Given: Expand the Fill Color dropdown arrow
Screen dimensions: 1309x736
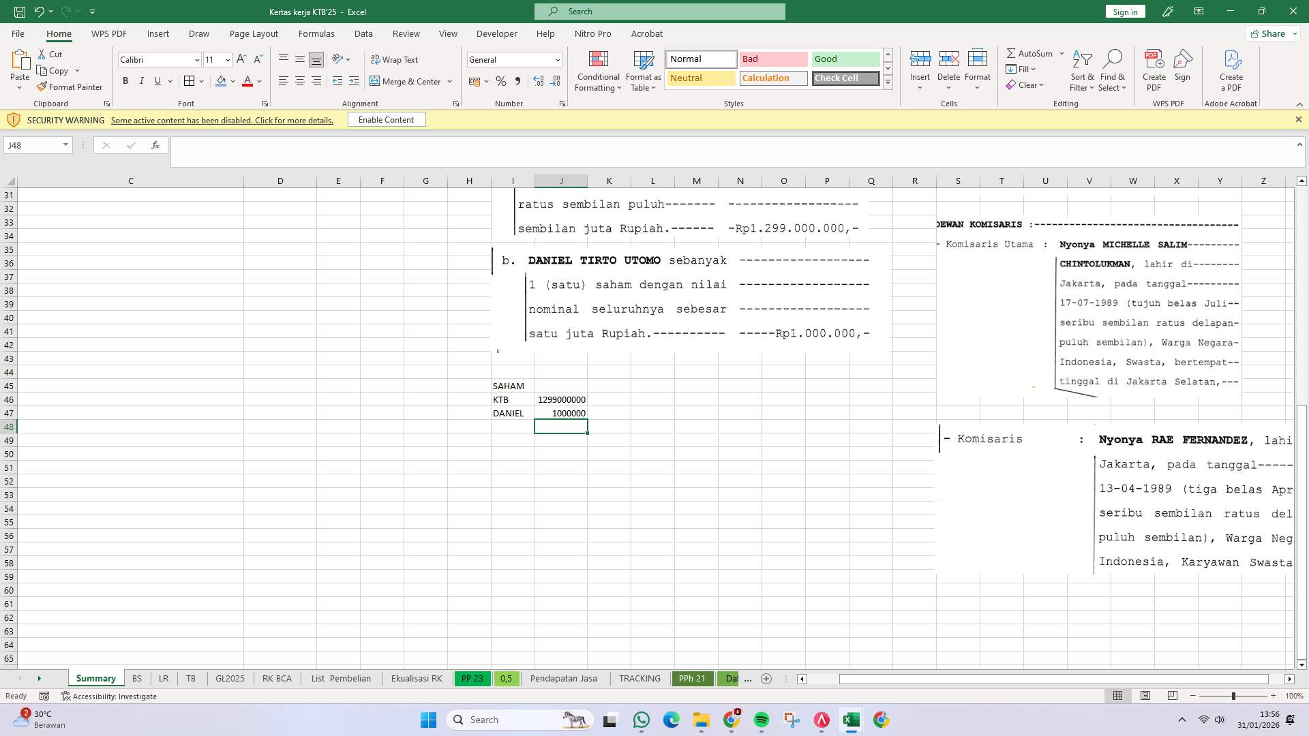Looking at the screenshot, I should pyautogui.click(x=232, y=81).
